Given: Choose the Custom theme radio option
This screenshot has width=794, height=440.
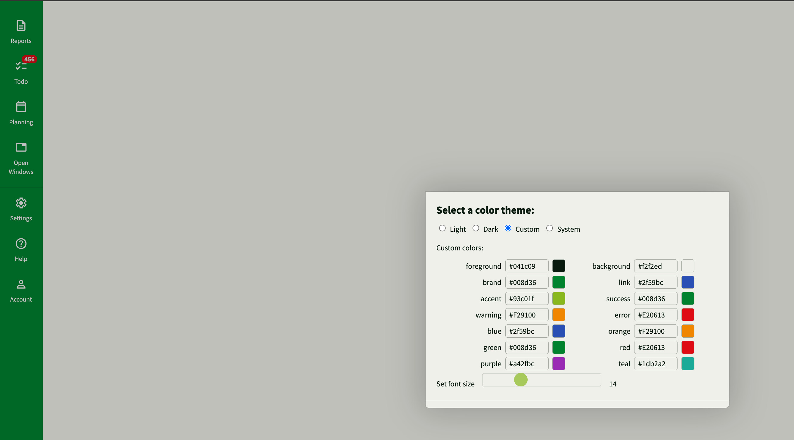Looking at the screenshot, I should (508, 228).
